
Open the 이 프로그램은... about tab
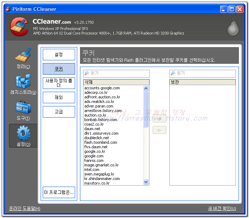pos(59,192)
